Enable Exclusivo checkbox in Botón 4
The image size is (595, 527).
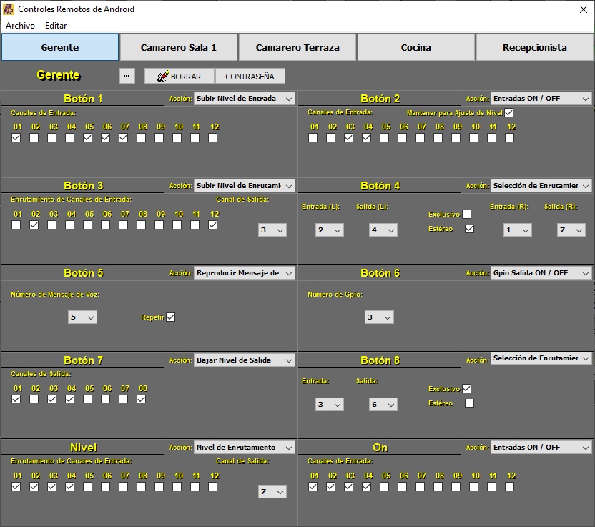pos(466,214)
